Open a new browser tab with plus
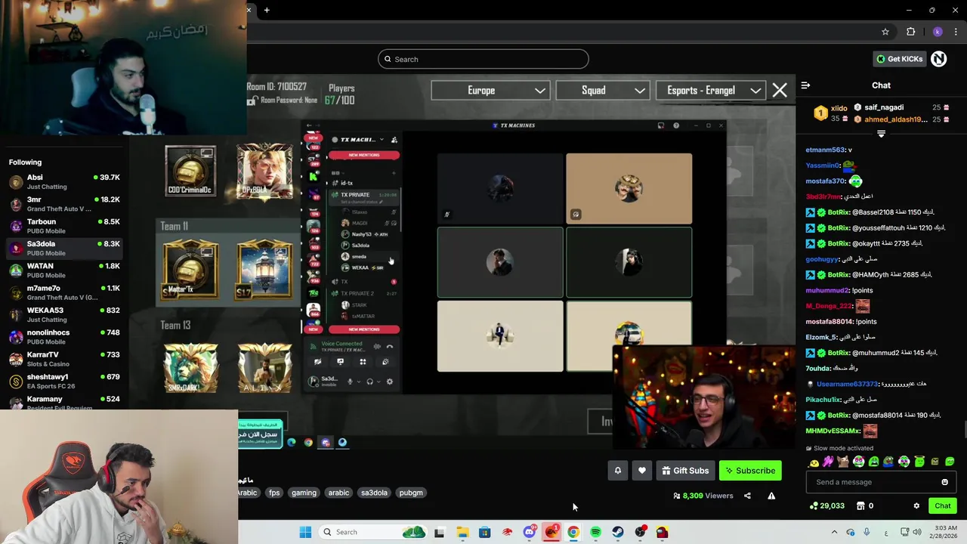 (x=267, y=10)
